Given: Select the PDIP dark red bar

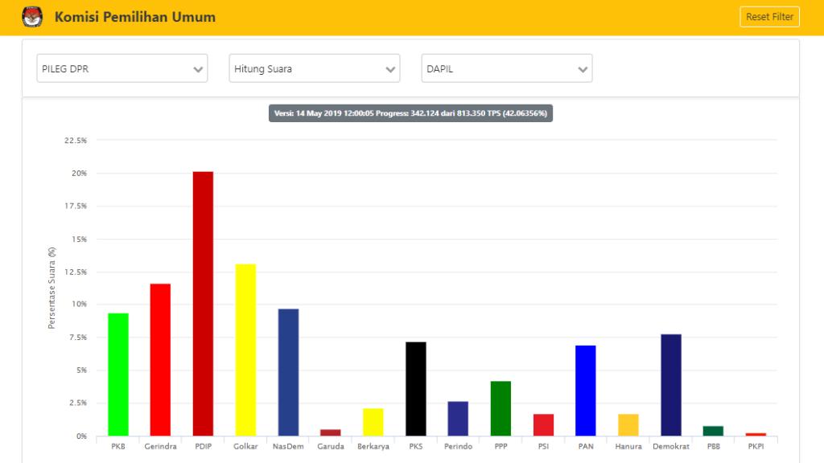Looking at the screenshot, I should pyautogui.click(x=203, y=304).
